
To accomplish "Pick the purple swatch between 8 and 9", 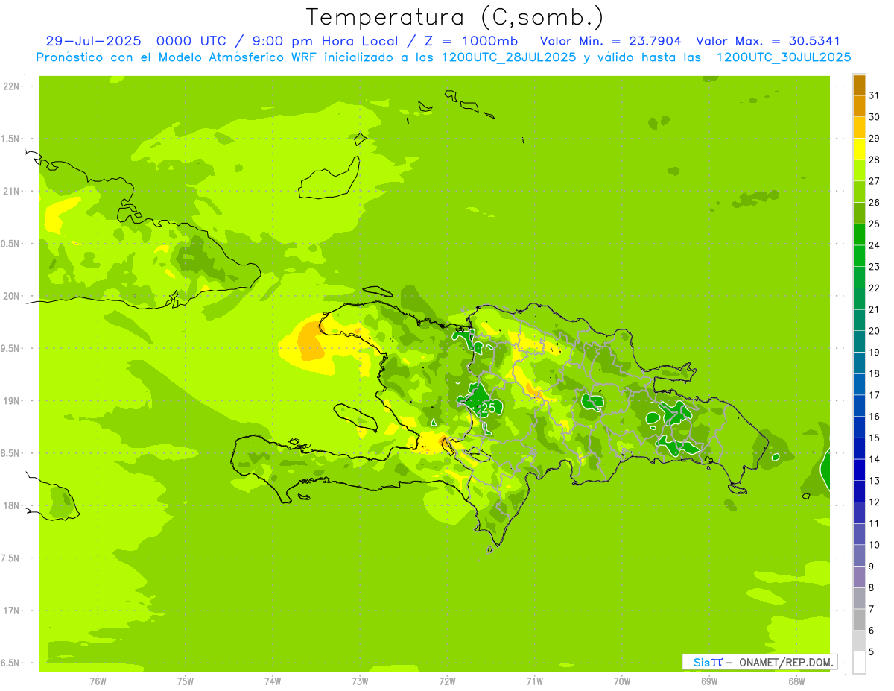I will (x=859, y=577).
